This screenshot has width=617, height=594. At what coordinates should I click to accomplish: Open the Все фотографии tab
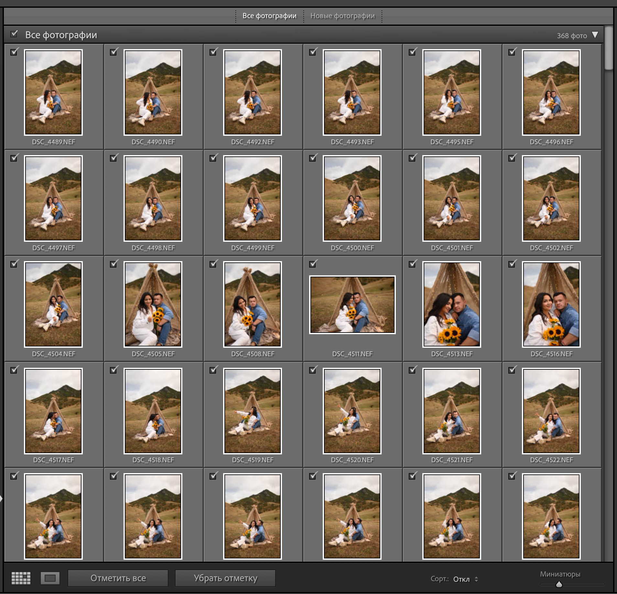pyautogui.click(x=269, y=16)
